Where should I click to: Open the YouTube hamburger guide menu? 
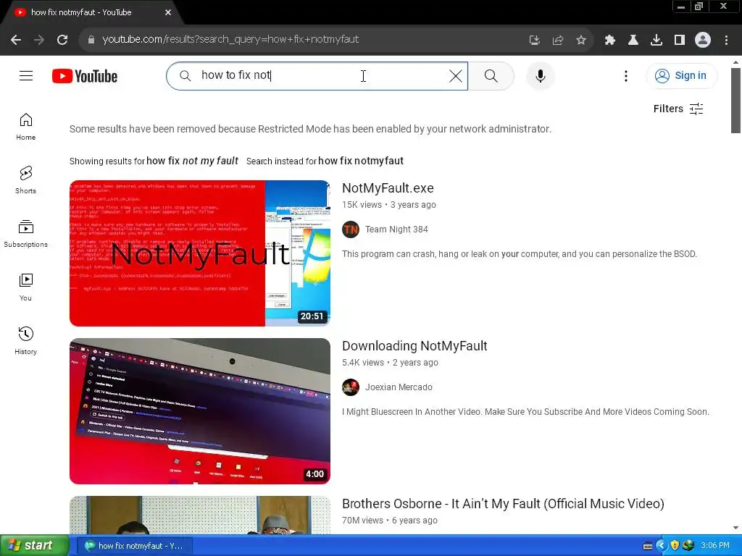click(26, 75)
